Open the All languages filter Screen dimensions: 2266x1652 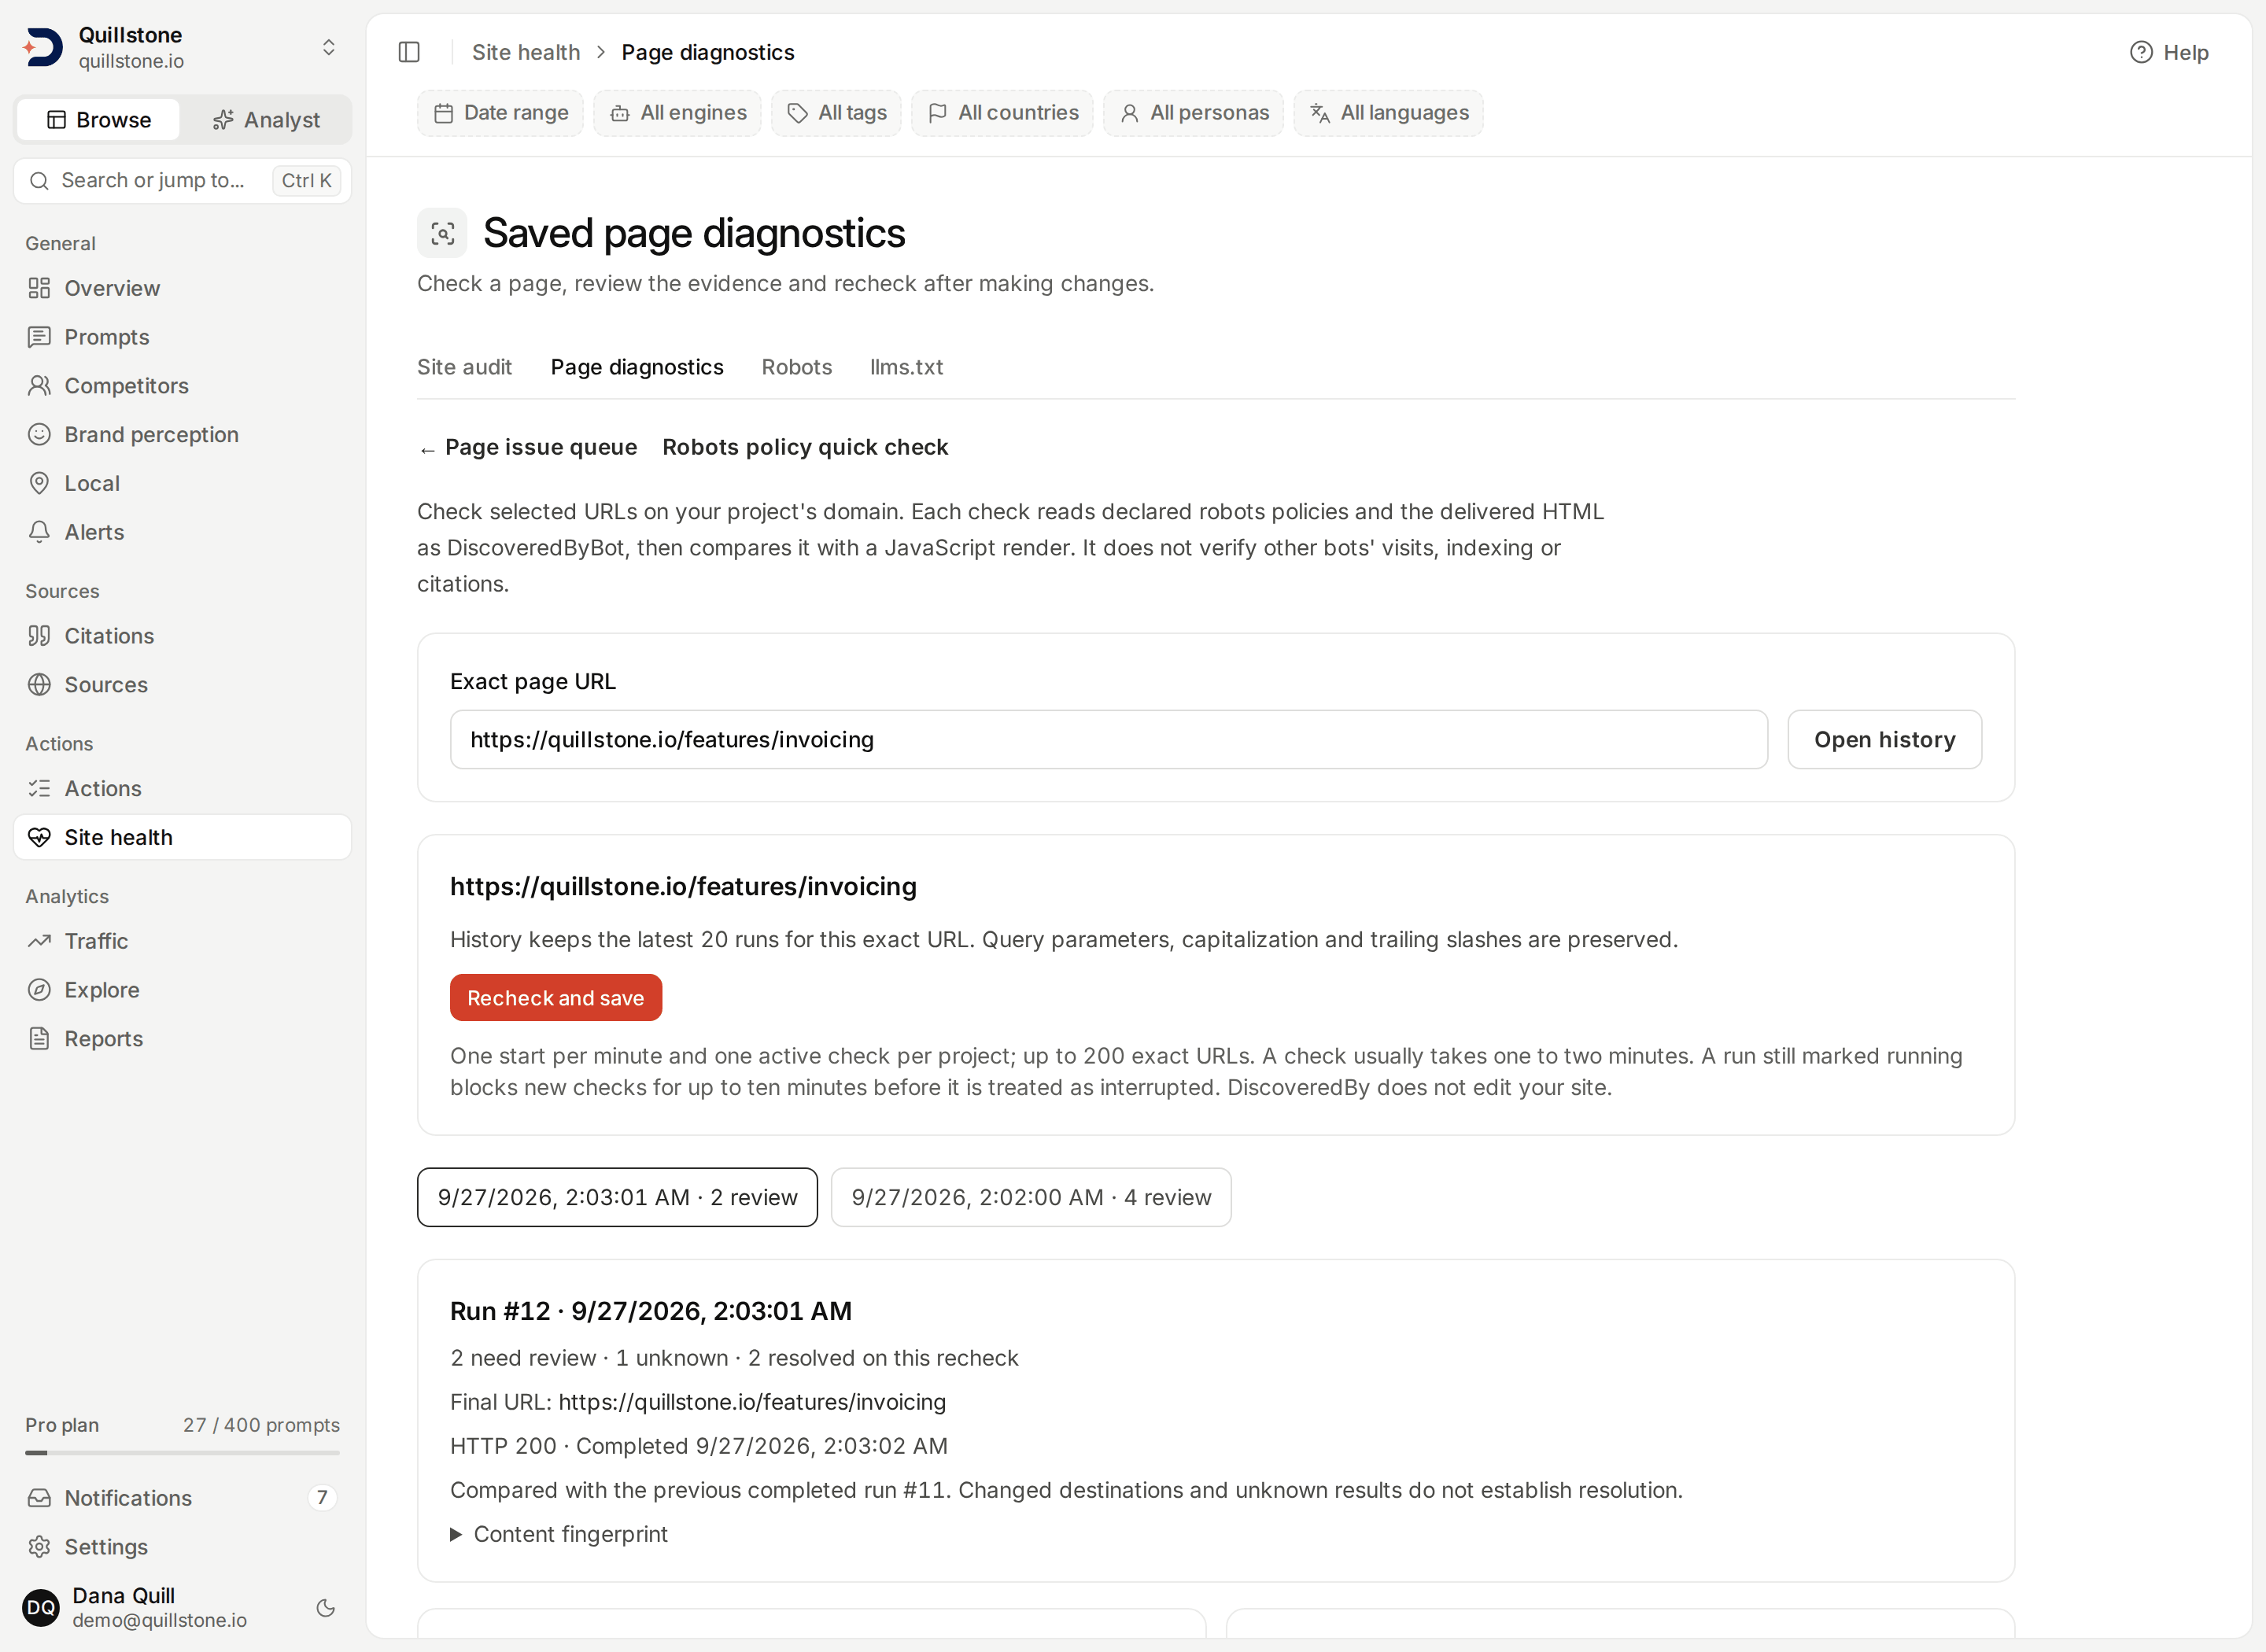pos(1389,113)
